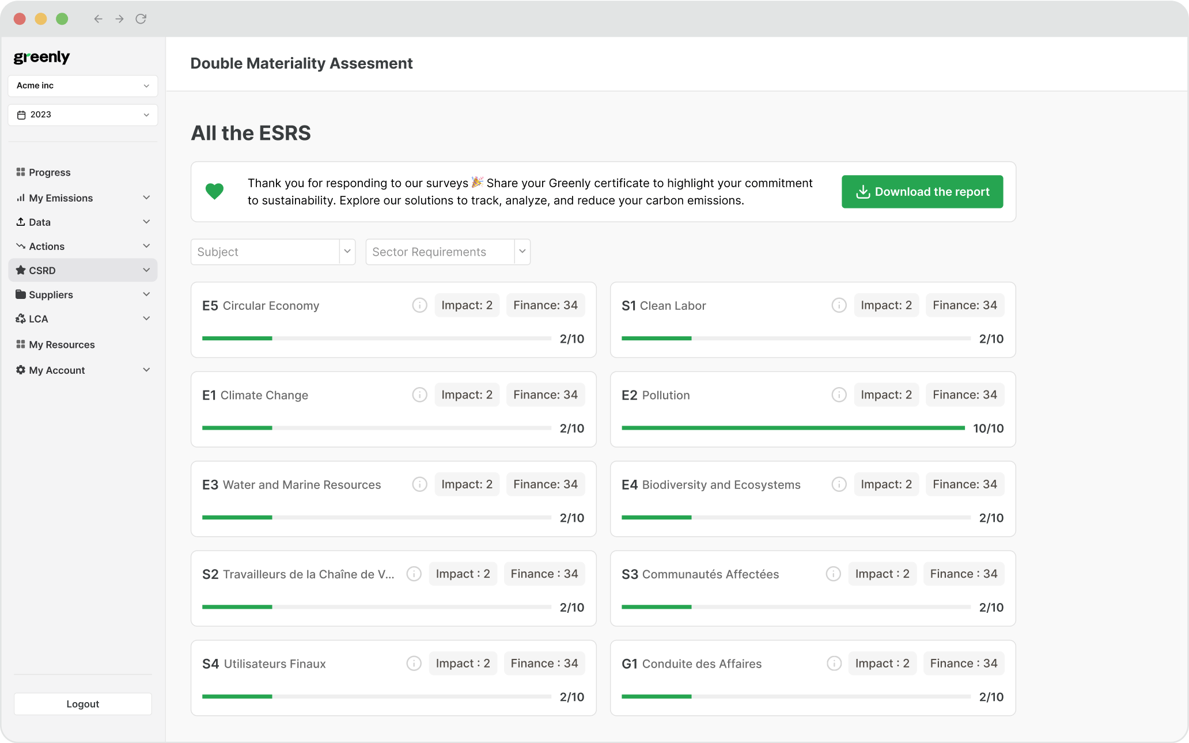Click the Logout button
The height and width of the screenshot is (743, 1189).
[x=82, y=704]
